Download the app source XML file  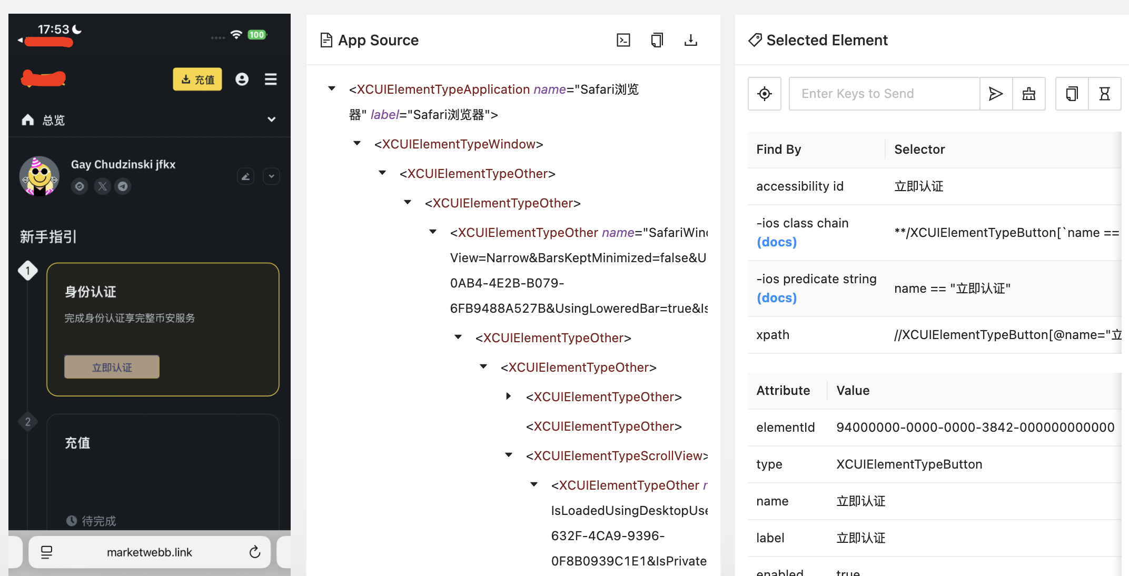pos(690,40)
